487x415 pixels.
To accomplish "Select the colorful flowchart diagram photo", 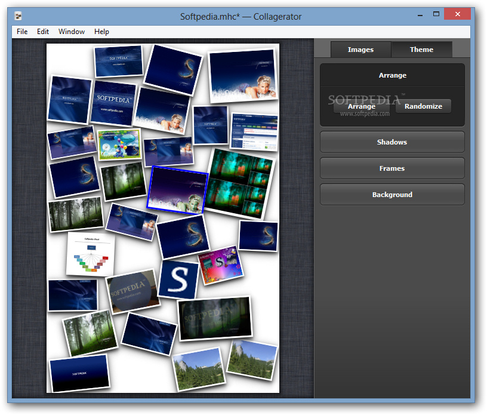I will pos(91,254).
